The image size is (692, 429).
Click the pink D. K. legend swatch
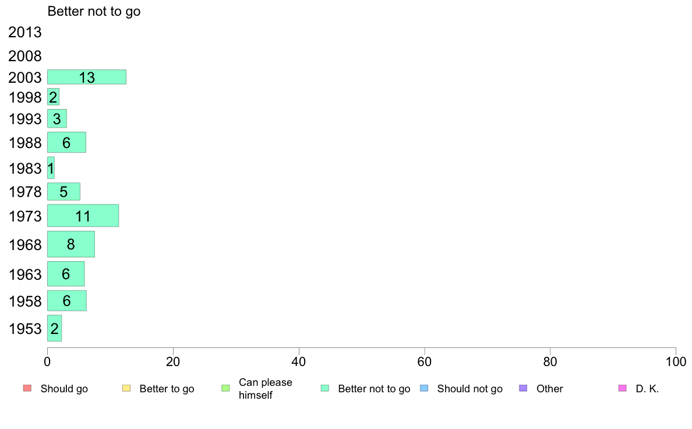pos(622,388)
